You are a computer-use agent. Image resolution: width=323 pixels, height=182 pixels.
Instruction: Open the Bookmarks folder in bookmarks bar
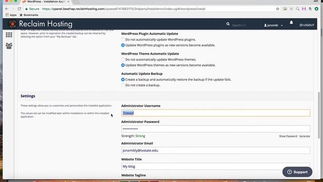(x=29, y=15)
